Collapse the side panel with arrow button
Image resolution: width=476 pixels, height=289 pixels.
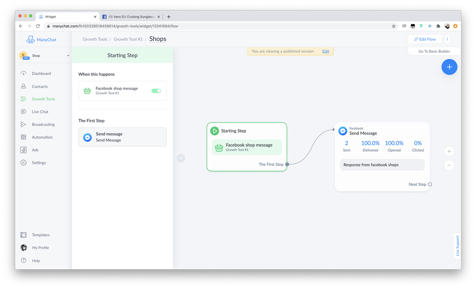(181, 158)
